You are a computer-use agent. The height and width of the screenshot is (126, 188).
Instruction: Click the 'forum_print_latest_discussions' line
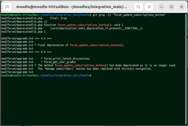[45, 58]
